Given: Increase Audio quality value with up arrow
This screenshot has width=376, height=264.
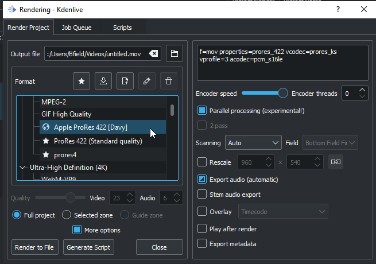Looking at the screenshot, I should [177, 195].
